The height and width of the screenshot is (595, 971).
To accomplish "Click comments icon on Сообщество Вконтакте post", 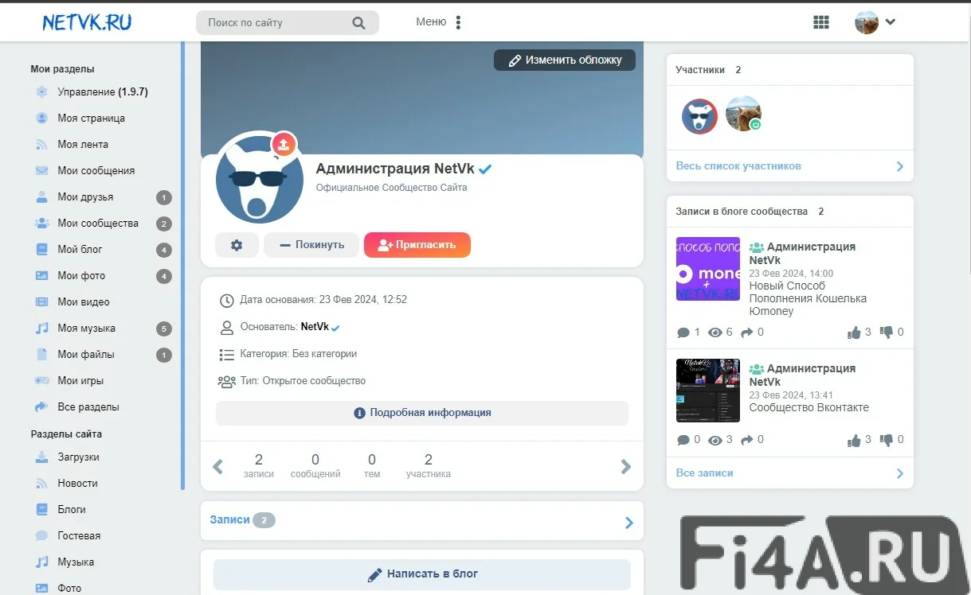I will click(683, 440).
